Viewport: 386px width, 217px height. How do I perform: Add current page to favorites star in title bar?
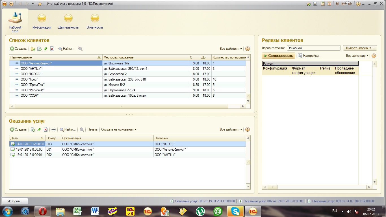pos(40,4)
